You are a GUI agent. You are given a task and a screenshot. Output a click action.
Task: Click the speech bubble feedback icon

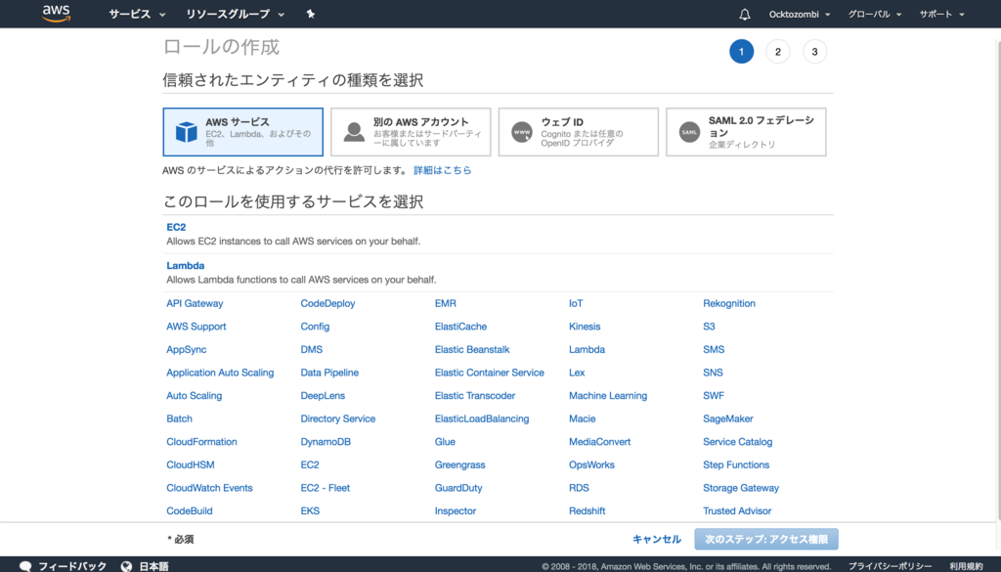[25, 566]
